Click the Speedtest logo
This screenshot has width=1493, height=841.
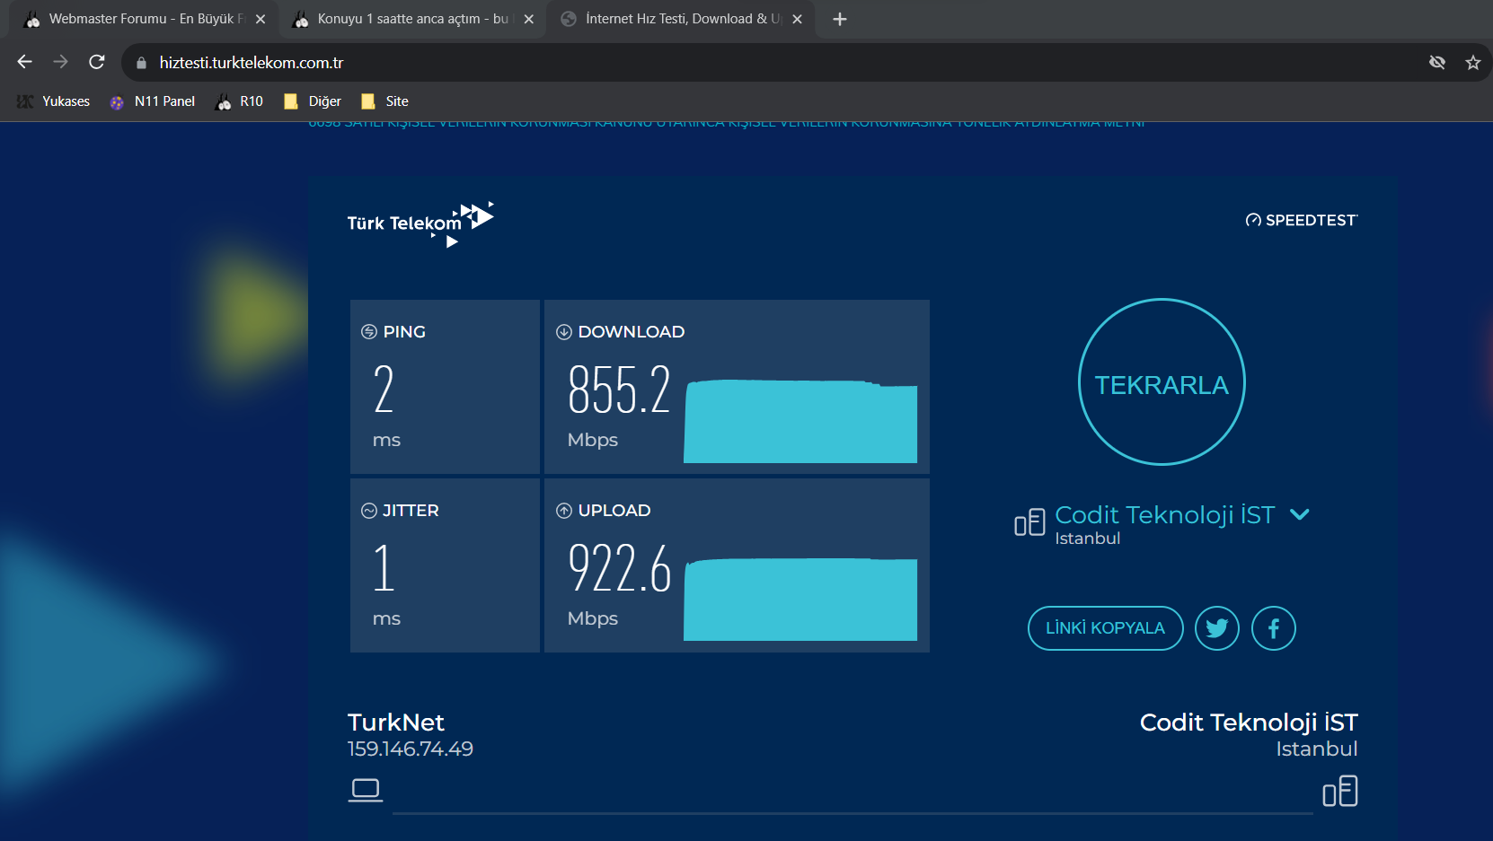(x=1302, y=220)
